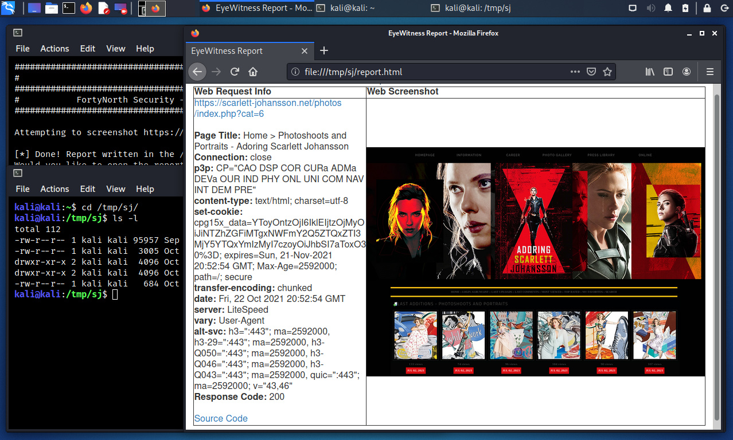The image size is (733, 440).
Task: Open the Source Code link
Action: (221, 418)
